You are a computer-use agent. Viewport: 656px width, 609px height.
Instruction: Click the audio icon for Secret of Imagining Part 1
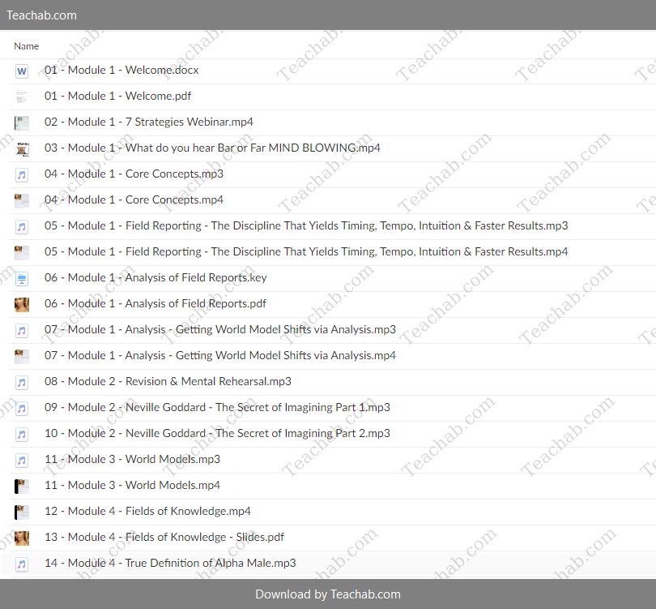[22, 409]
